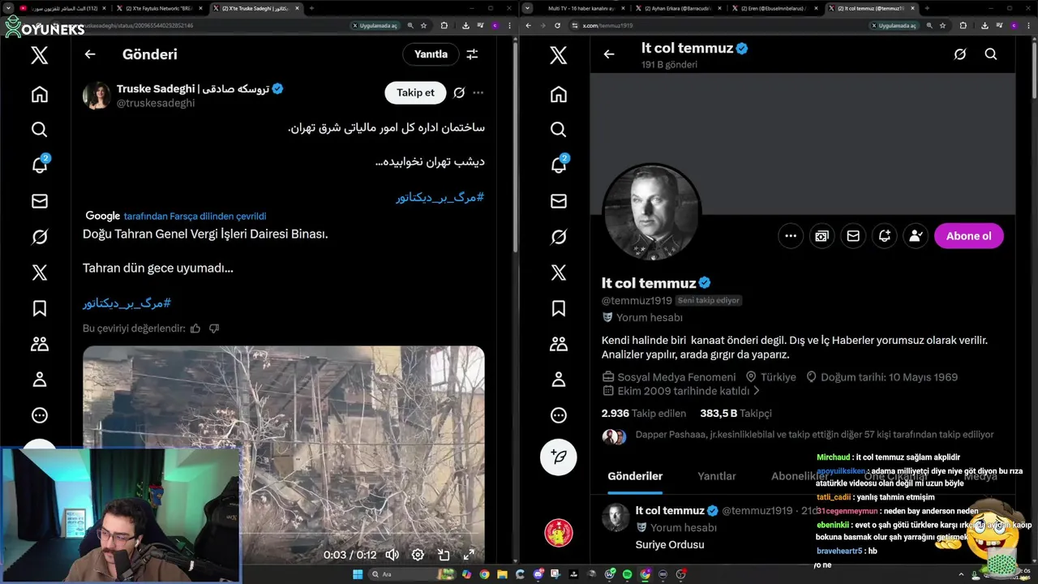Image resolution: width=1038 pixels, height=584 pixels.
Task: Expand 'Ekim 2009 tarihinde katıldı' details chevron
Action: click(757, 391)
